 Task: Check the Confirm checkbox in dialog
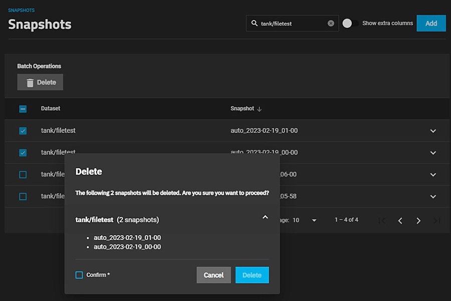point(79,275)
